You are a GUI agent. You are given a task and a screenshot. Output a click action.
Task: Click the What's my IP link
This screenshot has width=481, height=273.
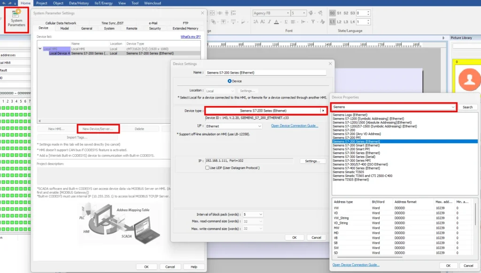tap(190, 37)
